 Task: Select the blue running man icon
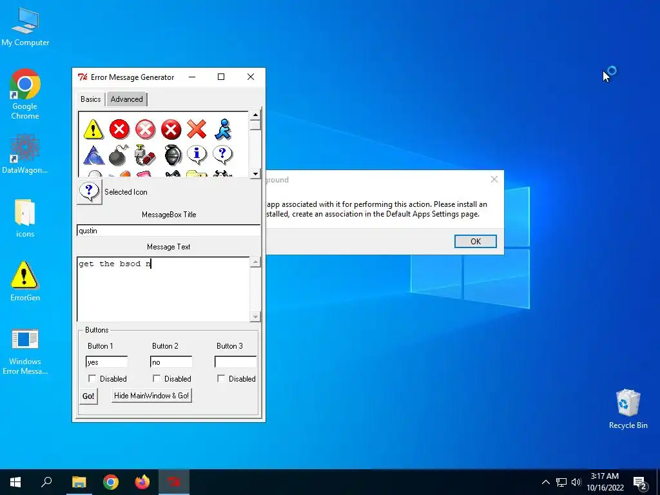[222, 129]
